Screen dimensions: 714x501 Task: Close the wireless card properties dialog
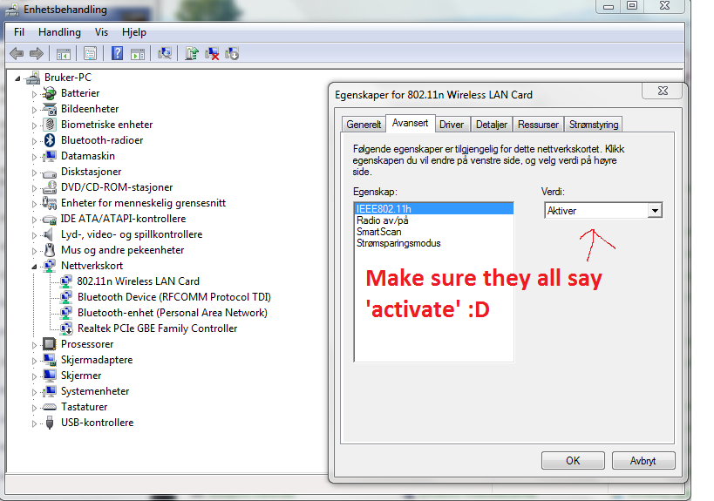point(663,91)
